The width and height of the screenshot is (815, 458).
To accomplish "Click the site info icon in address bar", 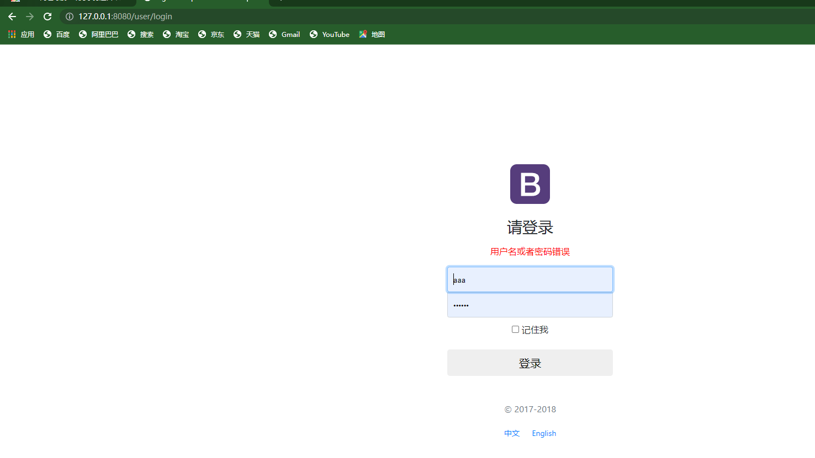I will point(68,17).
